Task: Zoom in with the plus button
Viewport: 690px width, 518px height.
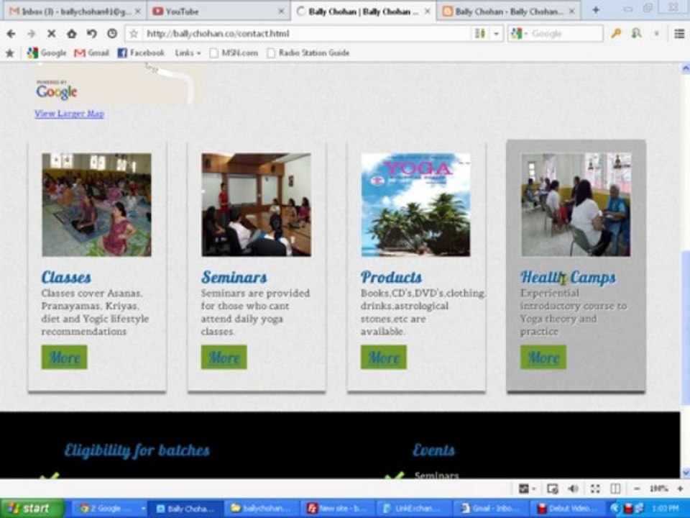Action: [681, 489]
